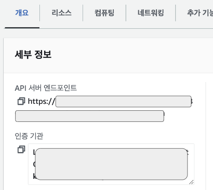This screenshot has width=213, height=190.
Task: Grab the text area resize handle
Action: [x=191, y=182]
